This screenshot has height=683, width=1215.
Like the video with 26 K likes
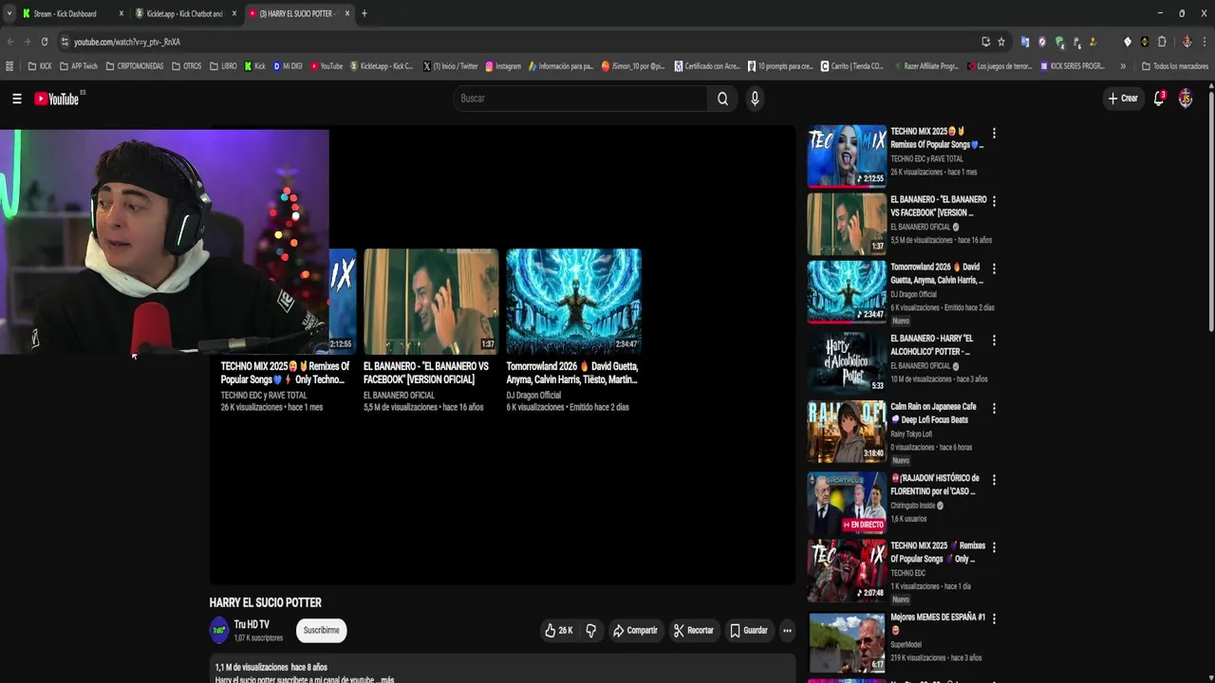(558, 630)
